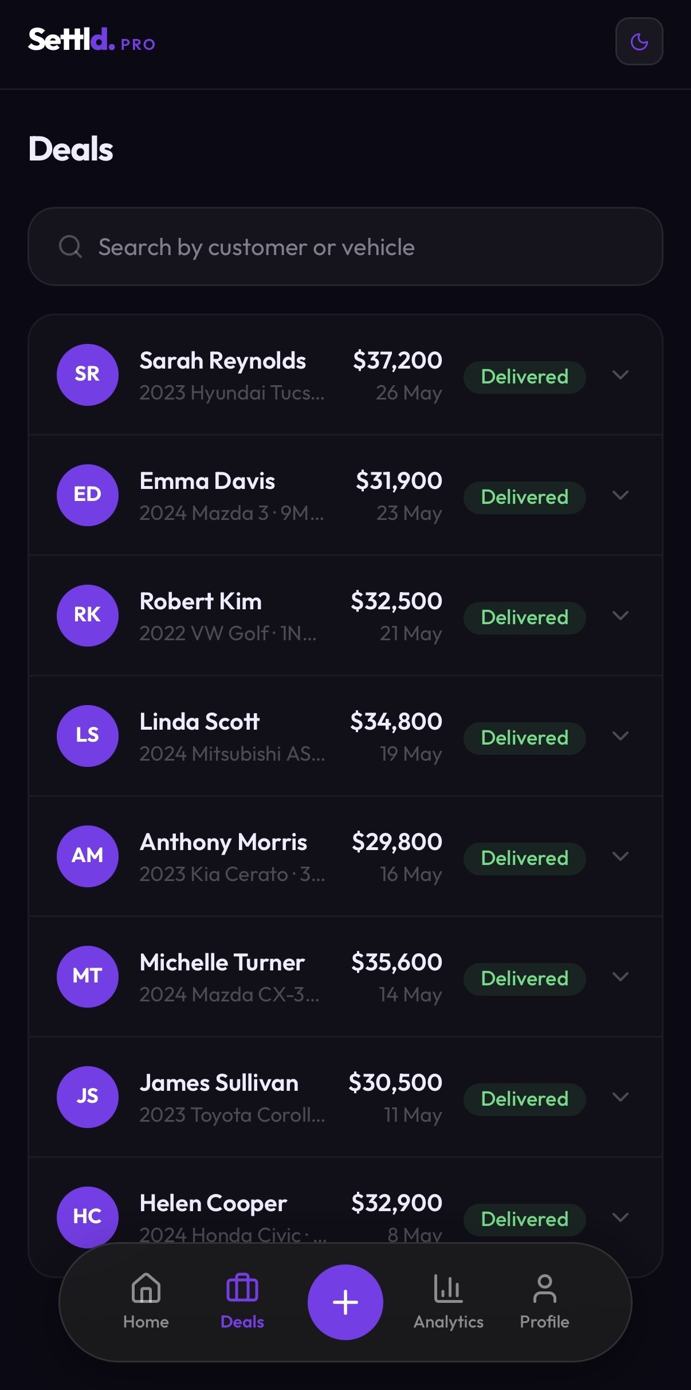Go to the Profile person icon

click(x=544, y=1289)
